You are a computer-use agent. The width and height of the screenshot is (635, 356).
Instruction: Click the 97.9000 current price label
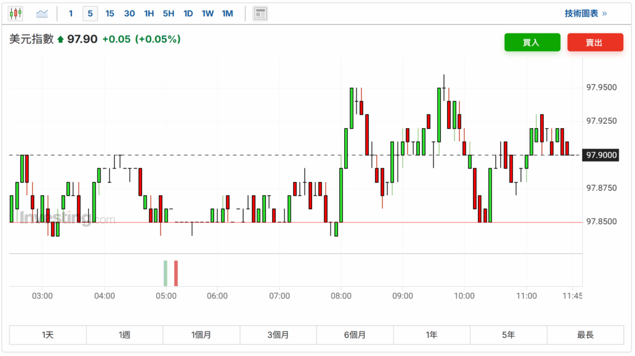click(600, 155)
